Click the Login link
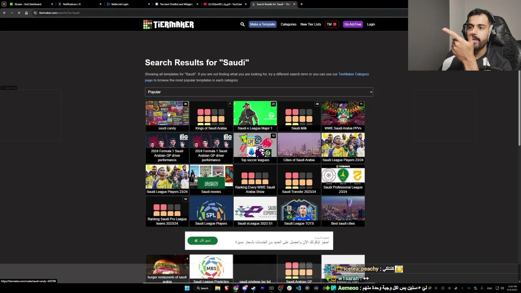The image size is (521, 293). coord(371,24)
